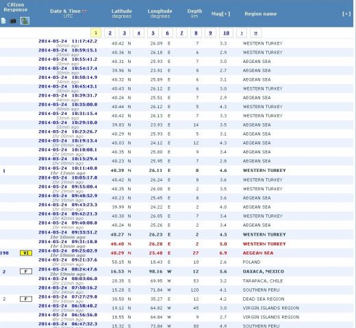The width and height of the screenshot is (356, 328).
Task: Open event 2014-05-24 06:58:48.2
Action: coord(68,306)
